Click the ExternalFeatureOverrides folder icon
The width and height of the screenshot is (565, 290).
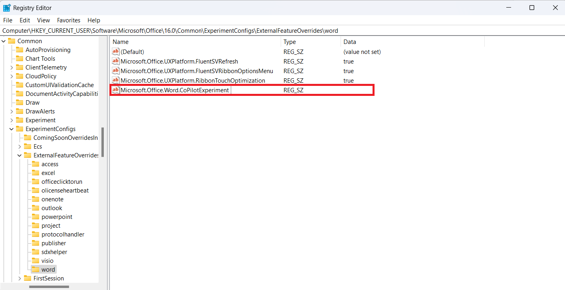point(27,155)
